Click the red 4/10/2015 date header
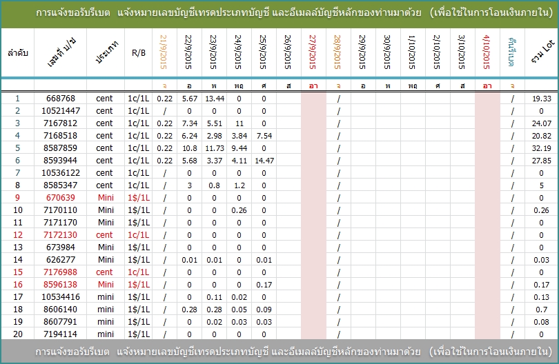 click(x=487, y=52)
